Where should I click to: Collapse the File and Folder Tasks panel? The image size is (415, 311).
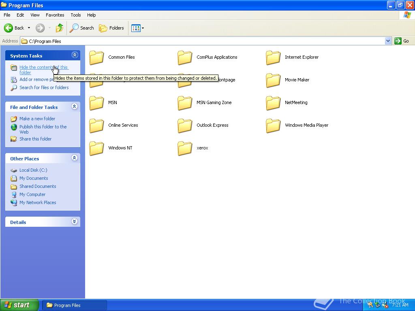point(75,107)
